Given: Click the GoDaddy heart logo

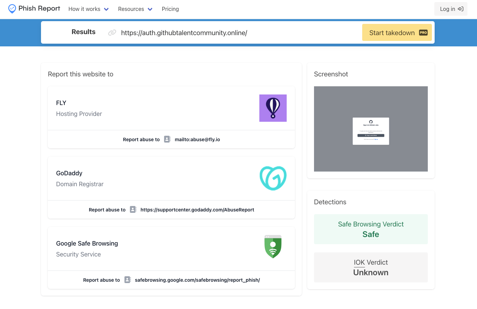Looking at the screenshot, I should 273,178.
